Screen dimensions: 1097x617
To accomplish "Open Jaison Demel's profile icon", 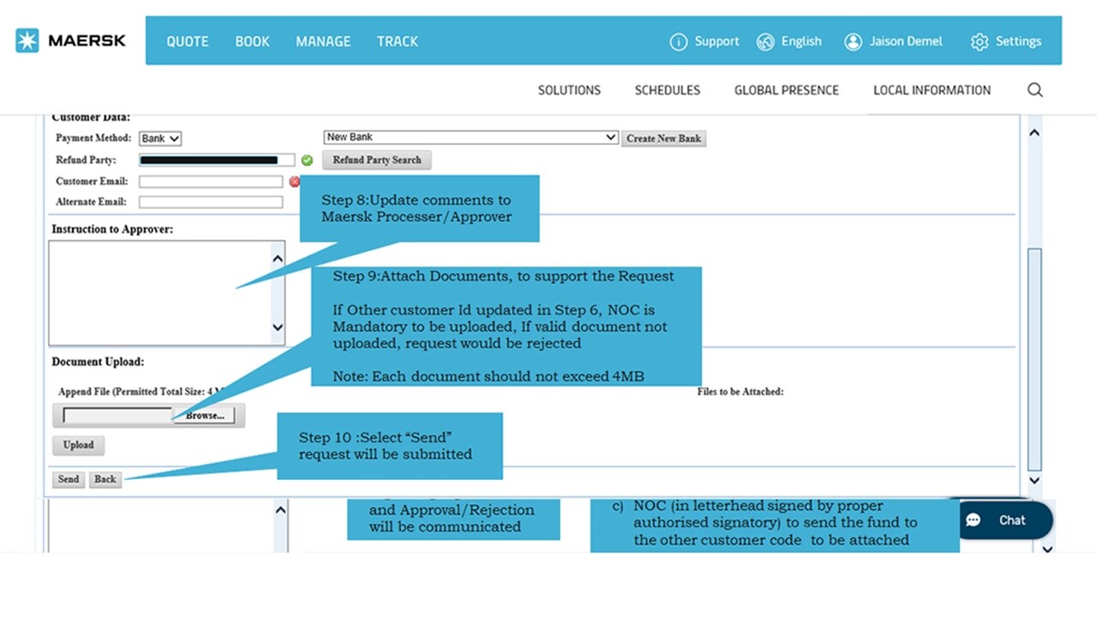I will (x=853, y=41).
